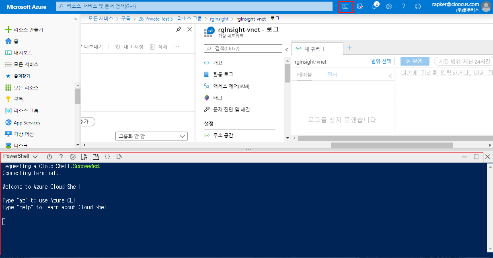Open 주소 공간 under 설정
This screenshot has height=258, width=493.
click(218, 135)
